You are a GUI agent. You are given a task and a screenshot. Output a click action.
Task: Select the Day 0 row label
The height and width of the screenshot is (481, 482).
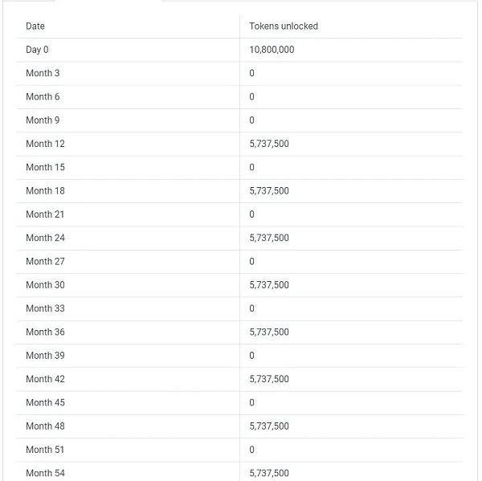click(x=37, y=50)
